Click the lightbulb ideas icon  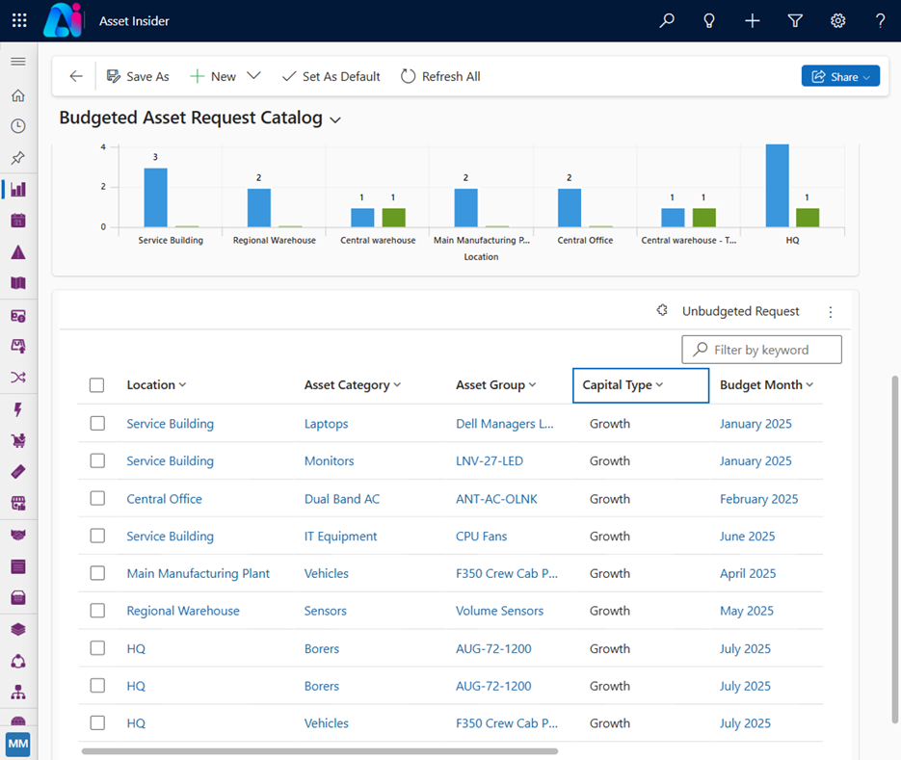point(709,20)
